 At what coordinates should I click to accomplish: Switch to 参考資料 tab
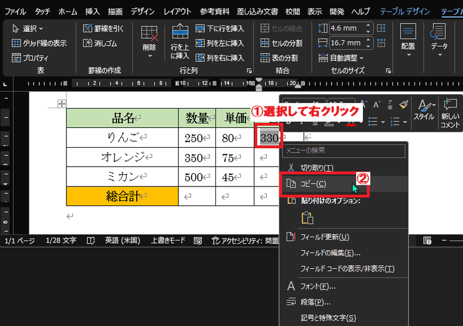[214, 12]
